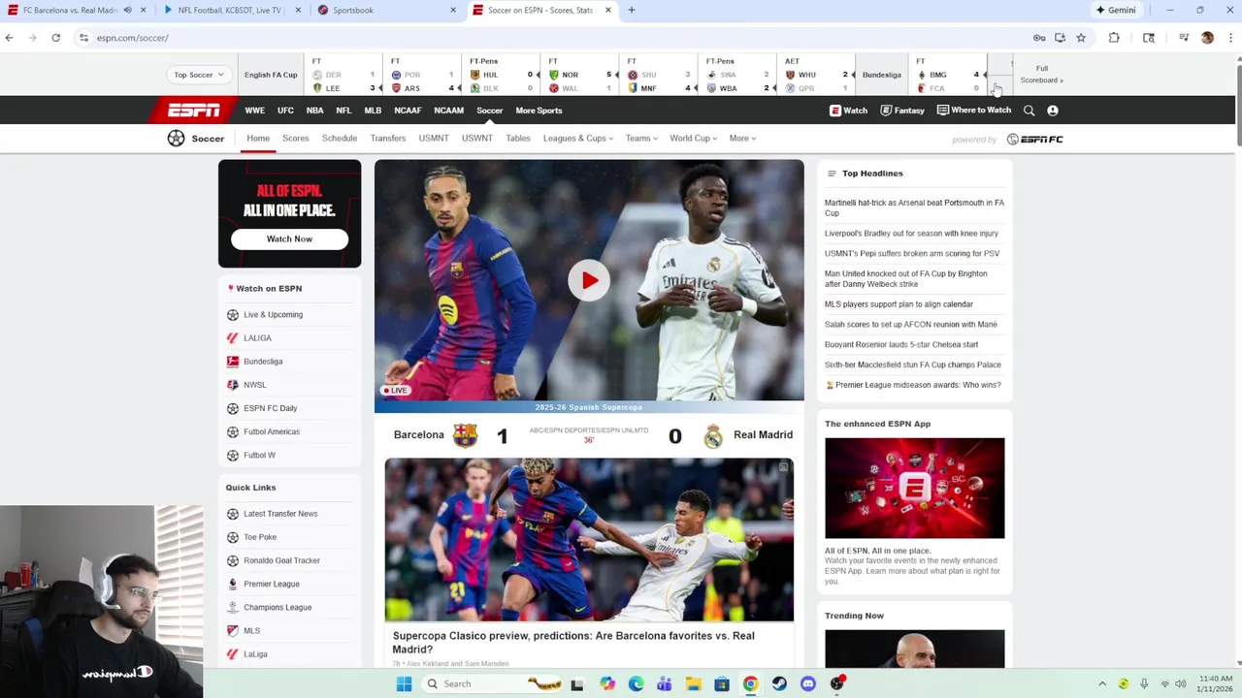Image resolution: width=1242 pixels, height=698 pixels.
Task: Expand the Top Soccer scoreboard dropdown
Action: [x=199, y=75]
